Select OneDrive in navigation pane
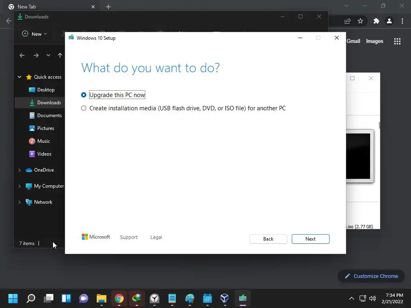Image resolution: width=411 pixels, height=308 pixels. 40,170
